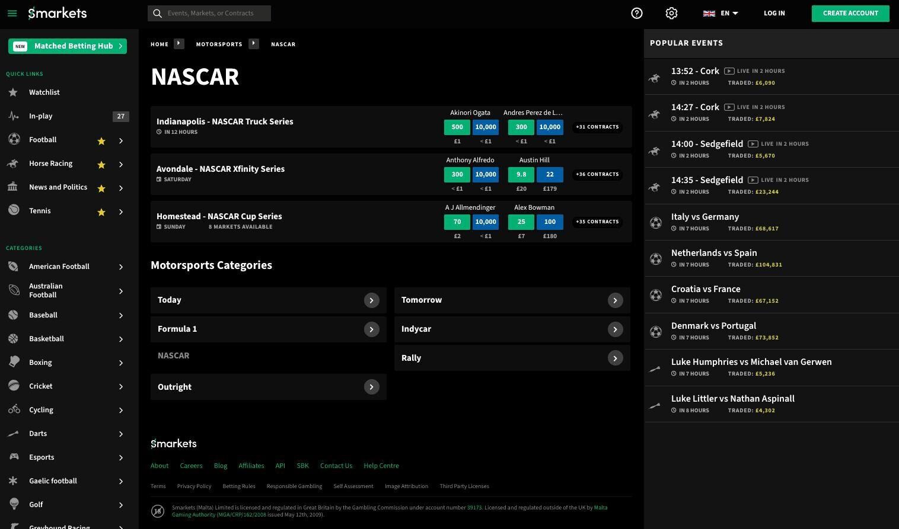Viewport: 899px width, 529px height.
Task: Click the Events, Markets, or Contracts search field
Action: click(x=209, y=13)
